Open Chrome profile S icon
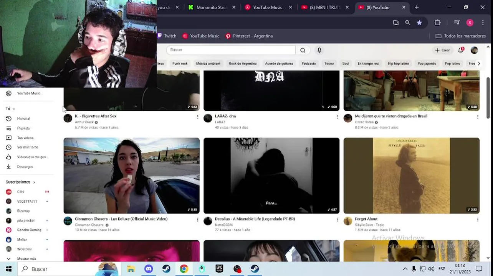Image resolution: width=493 pixels, height=276 pixels. [470, 23]
